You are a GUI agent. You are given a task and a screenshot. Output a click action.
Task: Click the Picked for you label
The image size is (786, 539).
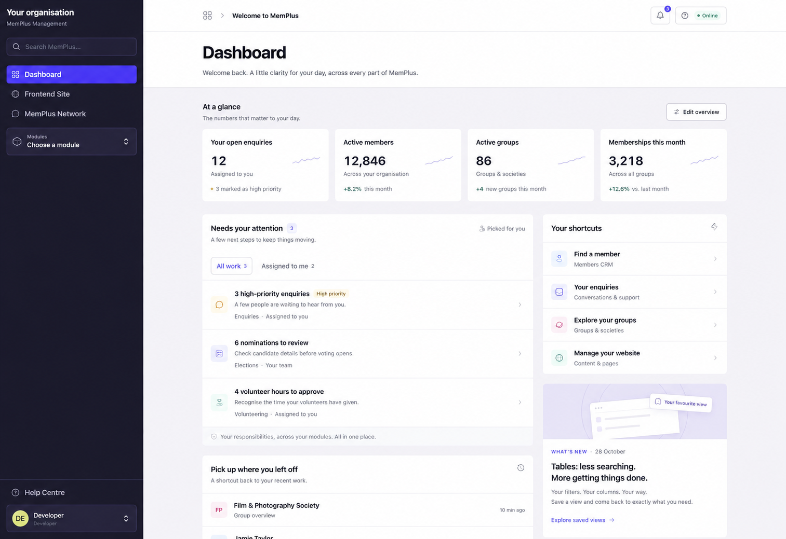point(502,228)
